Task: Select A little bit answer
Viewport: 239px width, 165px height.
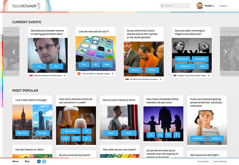Action: click(185, 66)
